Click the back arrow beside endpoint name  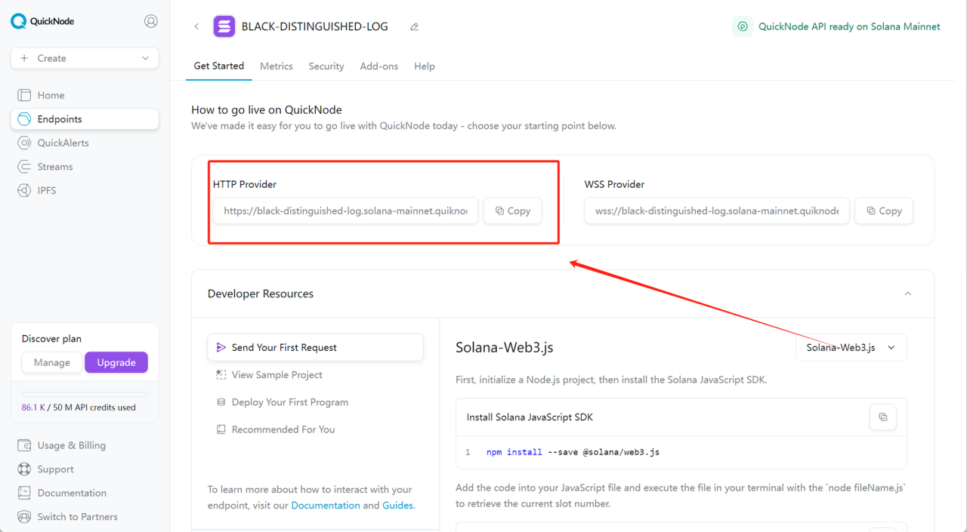pyautogui.click(x=196, y=26)
